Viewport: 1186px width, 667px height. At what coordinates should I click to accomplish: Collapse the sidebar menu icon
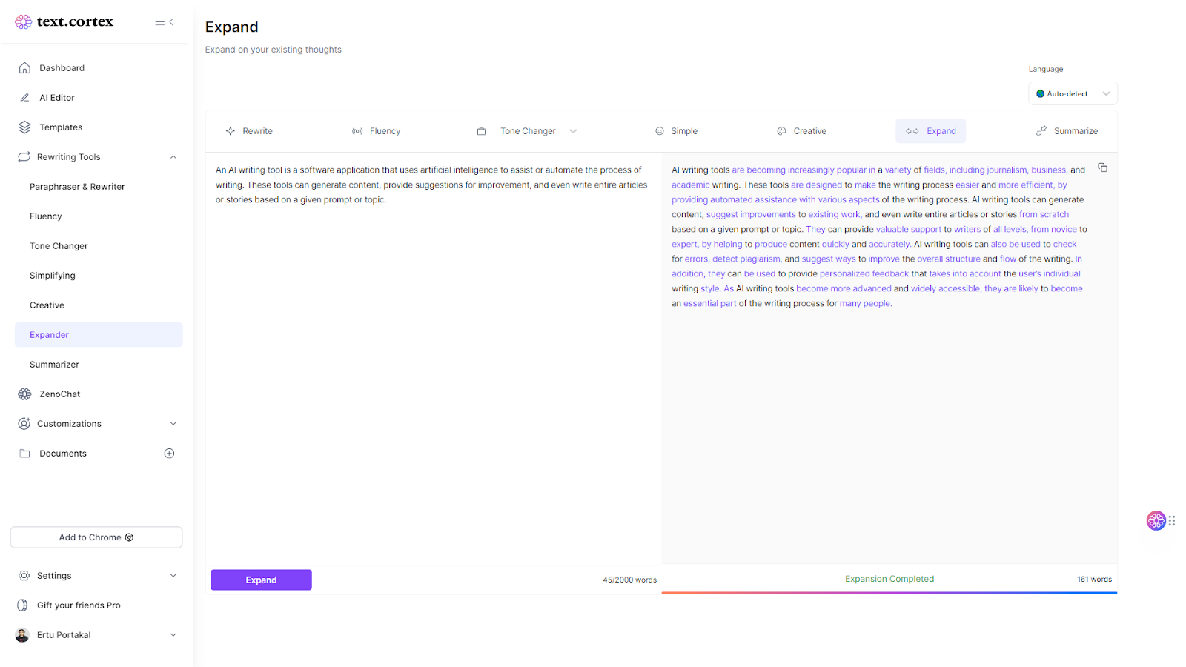(165, 21)
